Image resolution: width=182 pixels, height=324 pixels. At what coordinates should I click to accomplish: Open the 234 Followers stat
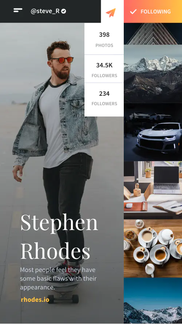104,98
